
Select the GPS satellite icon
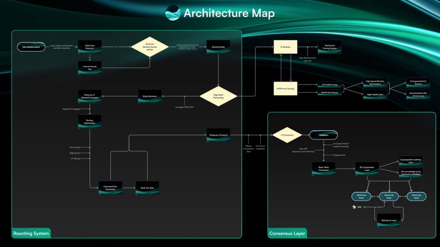pyautogui.click(x=354, y=207)
